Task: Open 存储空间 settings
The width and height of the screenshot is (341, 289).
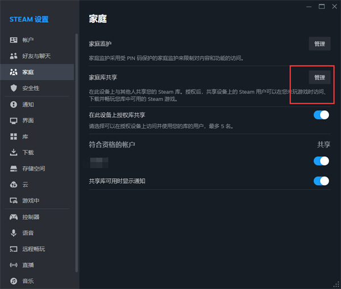Action: pos(37,169)
